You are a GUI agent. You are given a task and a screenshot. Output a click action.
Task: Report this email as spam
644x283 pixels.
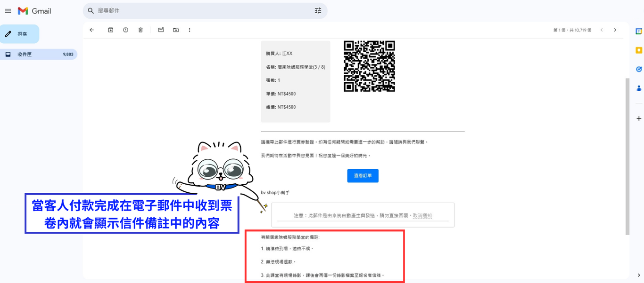tap(125, 30)
